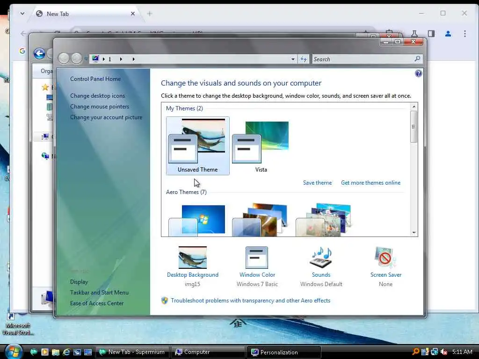Switch to New Tab - Supermium taskbar button

click(132, 352)
